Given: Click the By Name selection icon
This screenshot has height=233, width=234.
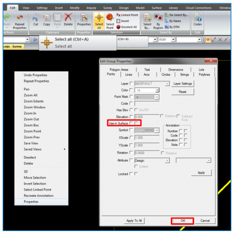Looking at the screenshot, I should 166,21.
